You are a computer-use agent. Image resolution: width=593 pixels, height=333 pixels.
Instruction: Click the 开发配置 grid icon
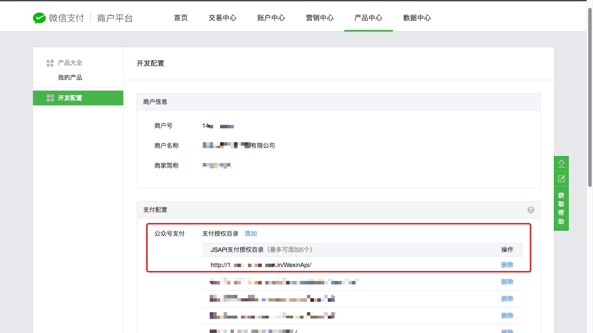tap(50, 98)
